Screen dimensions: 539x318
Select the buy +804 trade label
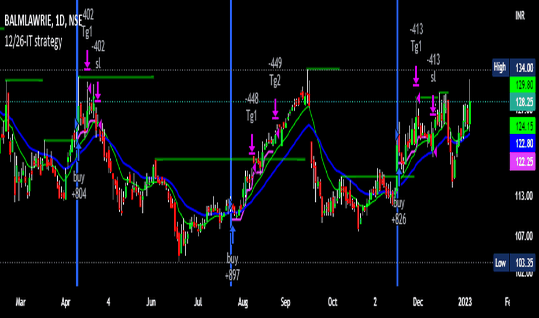coord(79,186)
